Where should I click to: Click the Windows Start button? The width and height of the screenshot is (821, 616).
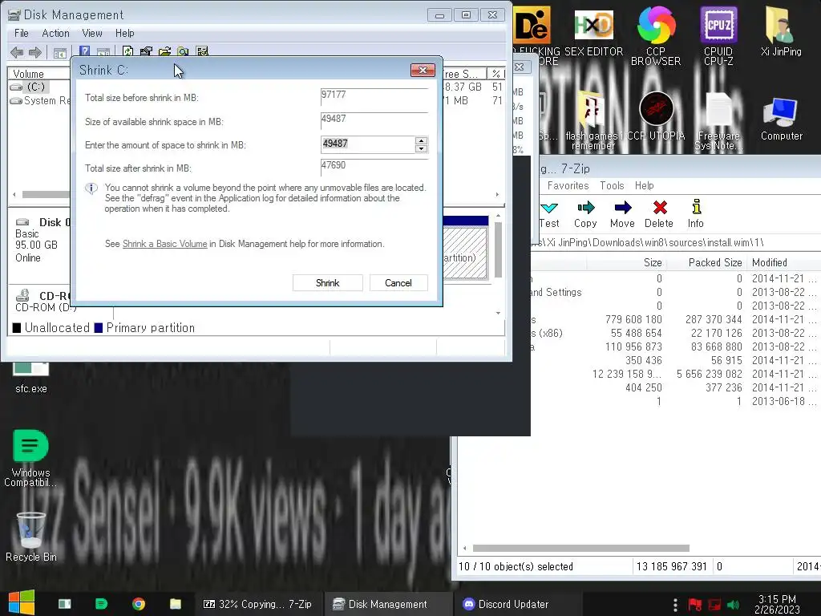tap(22, 603)
